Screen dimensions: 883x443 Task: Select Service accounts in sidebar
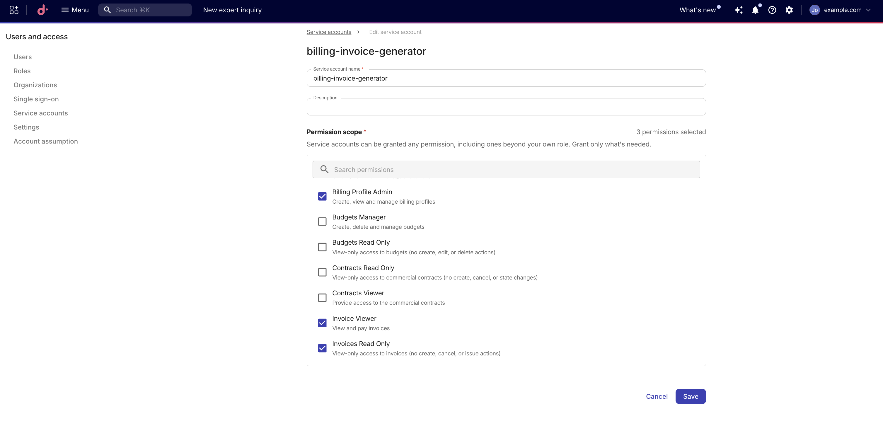[41, 113]
